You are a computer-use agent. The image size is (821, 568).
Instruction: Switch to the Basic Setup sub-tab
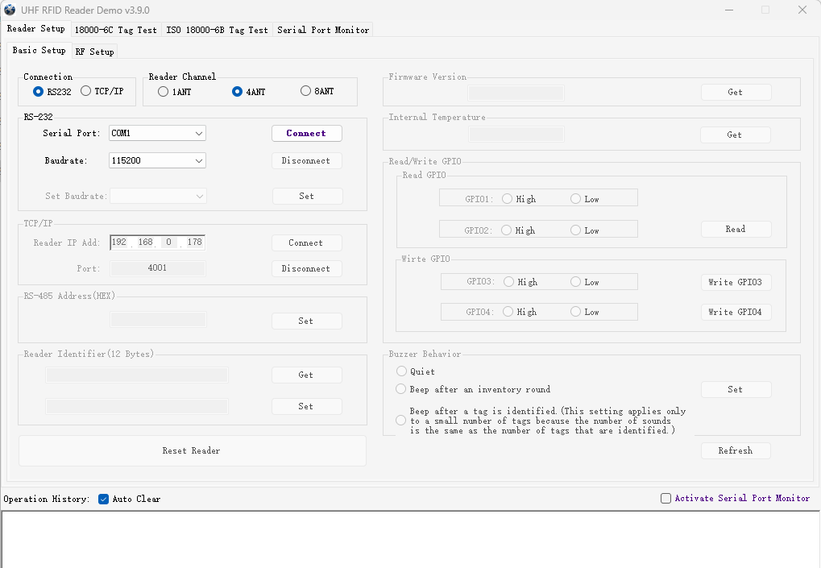[x=39, y=50]
